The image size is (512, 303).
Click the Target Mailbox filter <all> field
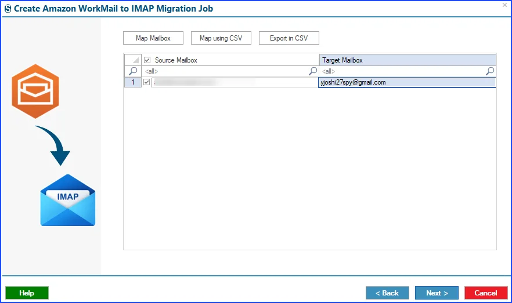(402, 71)
